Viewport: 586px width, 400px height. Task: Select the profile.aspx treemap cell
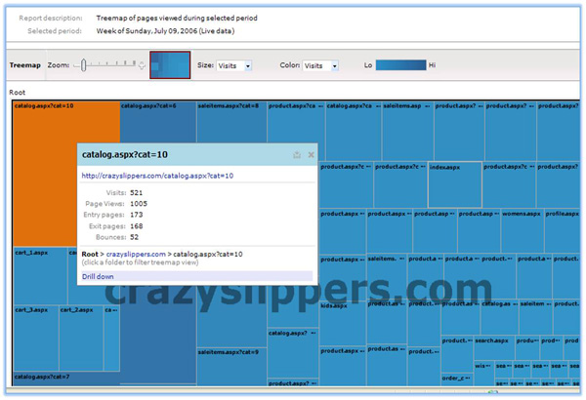point(563,230)
